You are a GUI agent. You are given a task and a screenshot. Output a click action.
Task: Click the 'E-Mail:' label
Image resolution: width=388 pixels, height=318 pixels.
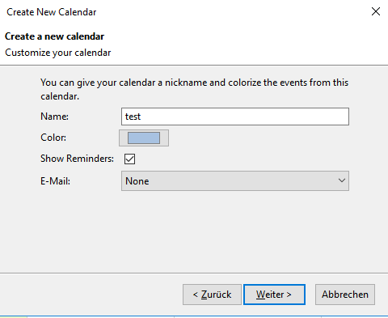(x=55, y=181)
